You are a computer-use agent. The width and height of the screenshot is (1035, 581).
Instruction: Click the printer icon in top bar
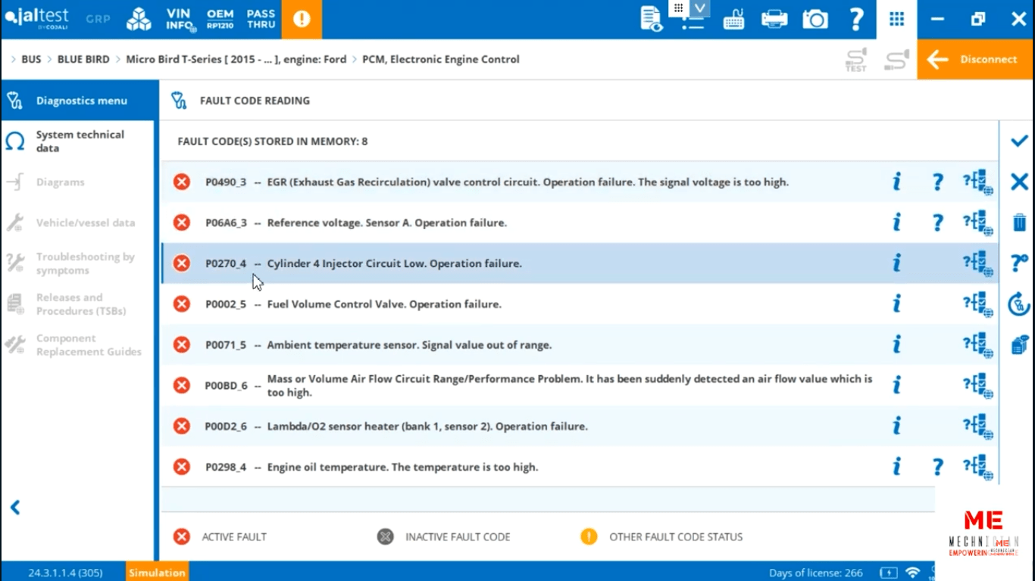[x=774, y=20]
